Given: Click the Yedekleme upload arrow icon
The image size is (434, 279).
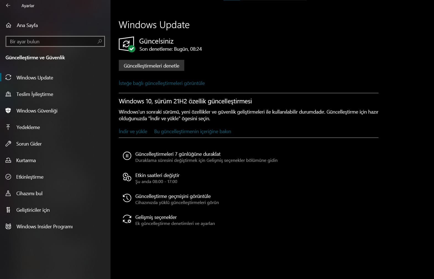Looking at the screenshot, I should click(8, 127).
